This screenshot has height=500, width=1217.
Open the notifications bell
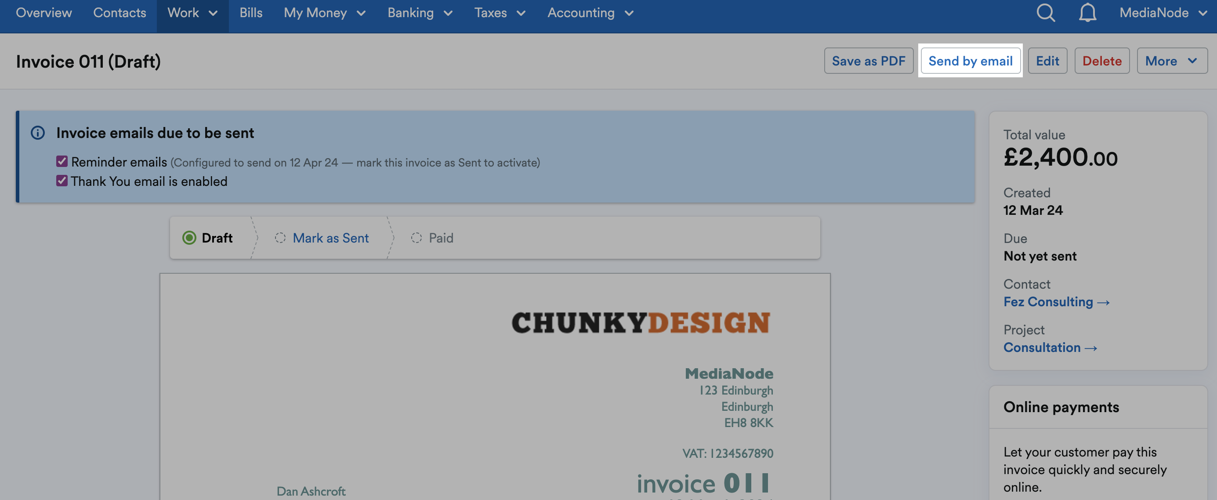(1087, 13)
